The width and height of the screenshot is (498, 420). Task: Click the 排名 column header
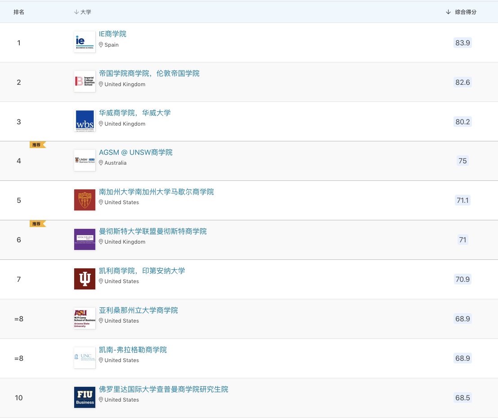(x=19, y=12)
